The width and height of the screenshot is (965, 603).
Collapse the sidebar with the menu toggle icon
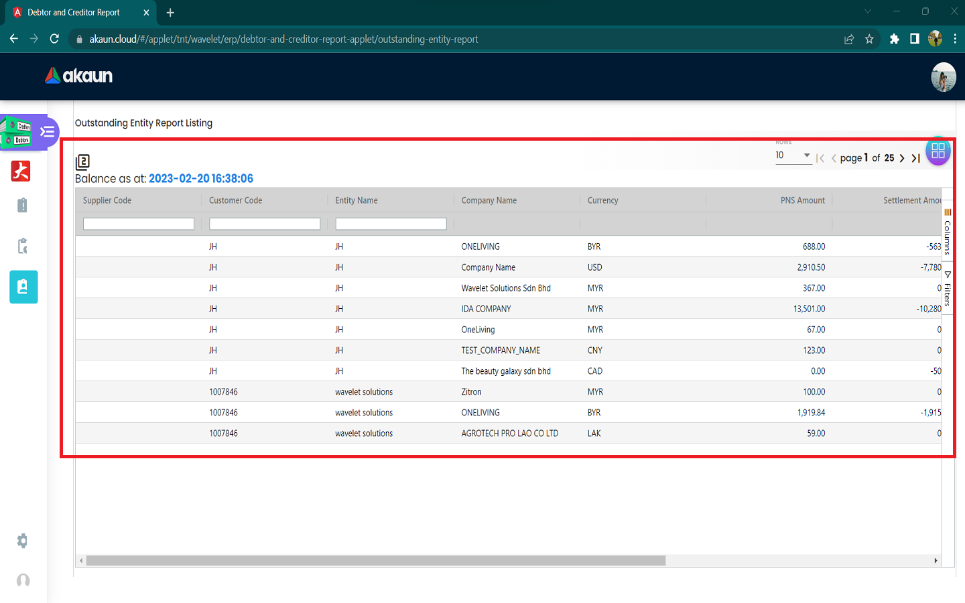48,131
